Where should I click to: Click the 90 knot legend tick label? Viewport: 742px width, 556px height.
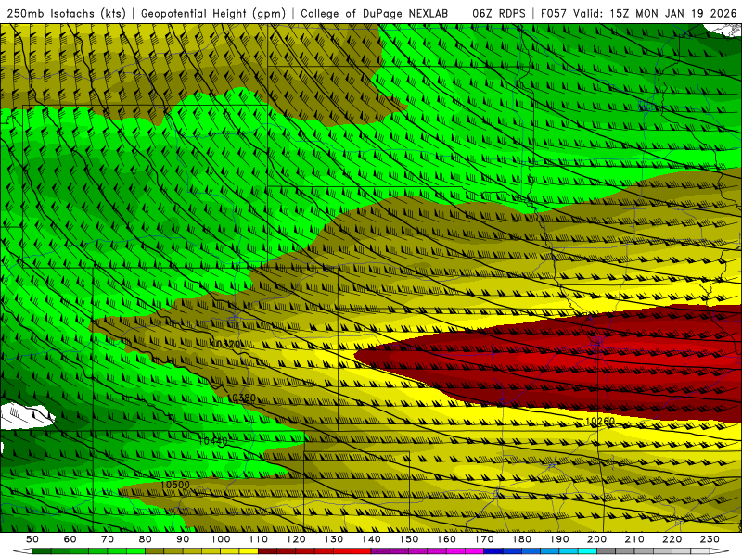click(x=183, y=539)
